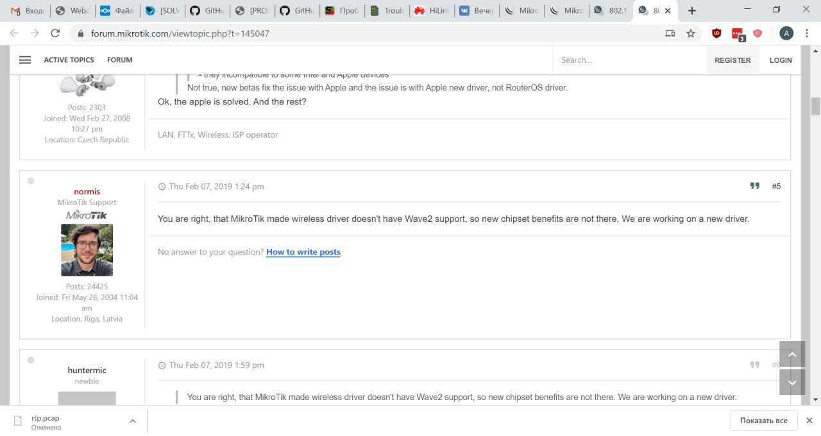Screen dimensions: 821x436
Task: Click the browser forward arrow
Action: coord(35,33)
